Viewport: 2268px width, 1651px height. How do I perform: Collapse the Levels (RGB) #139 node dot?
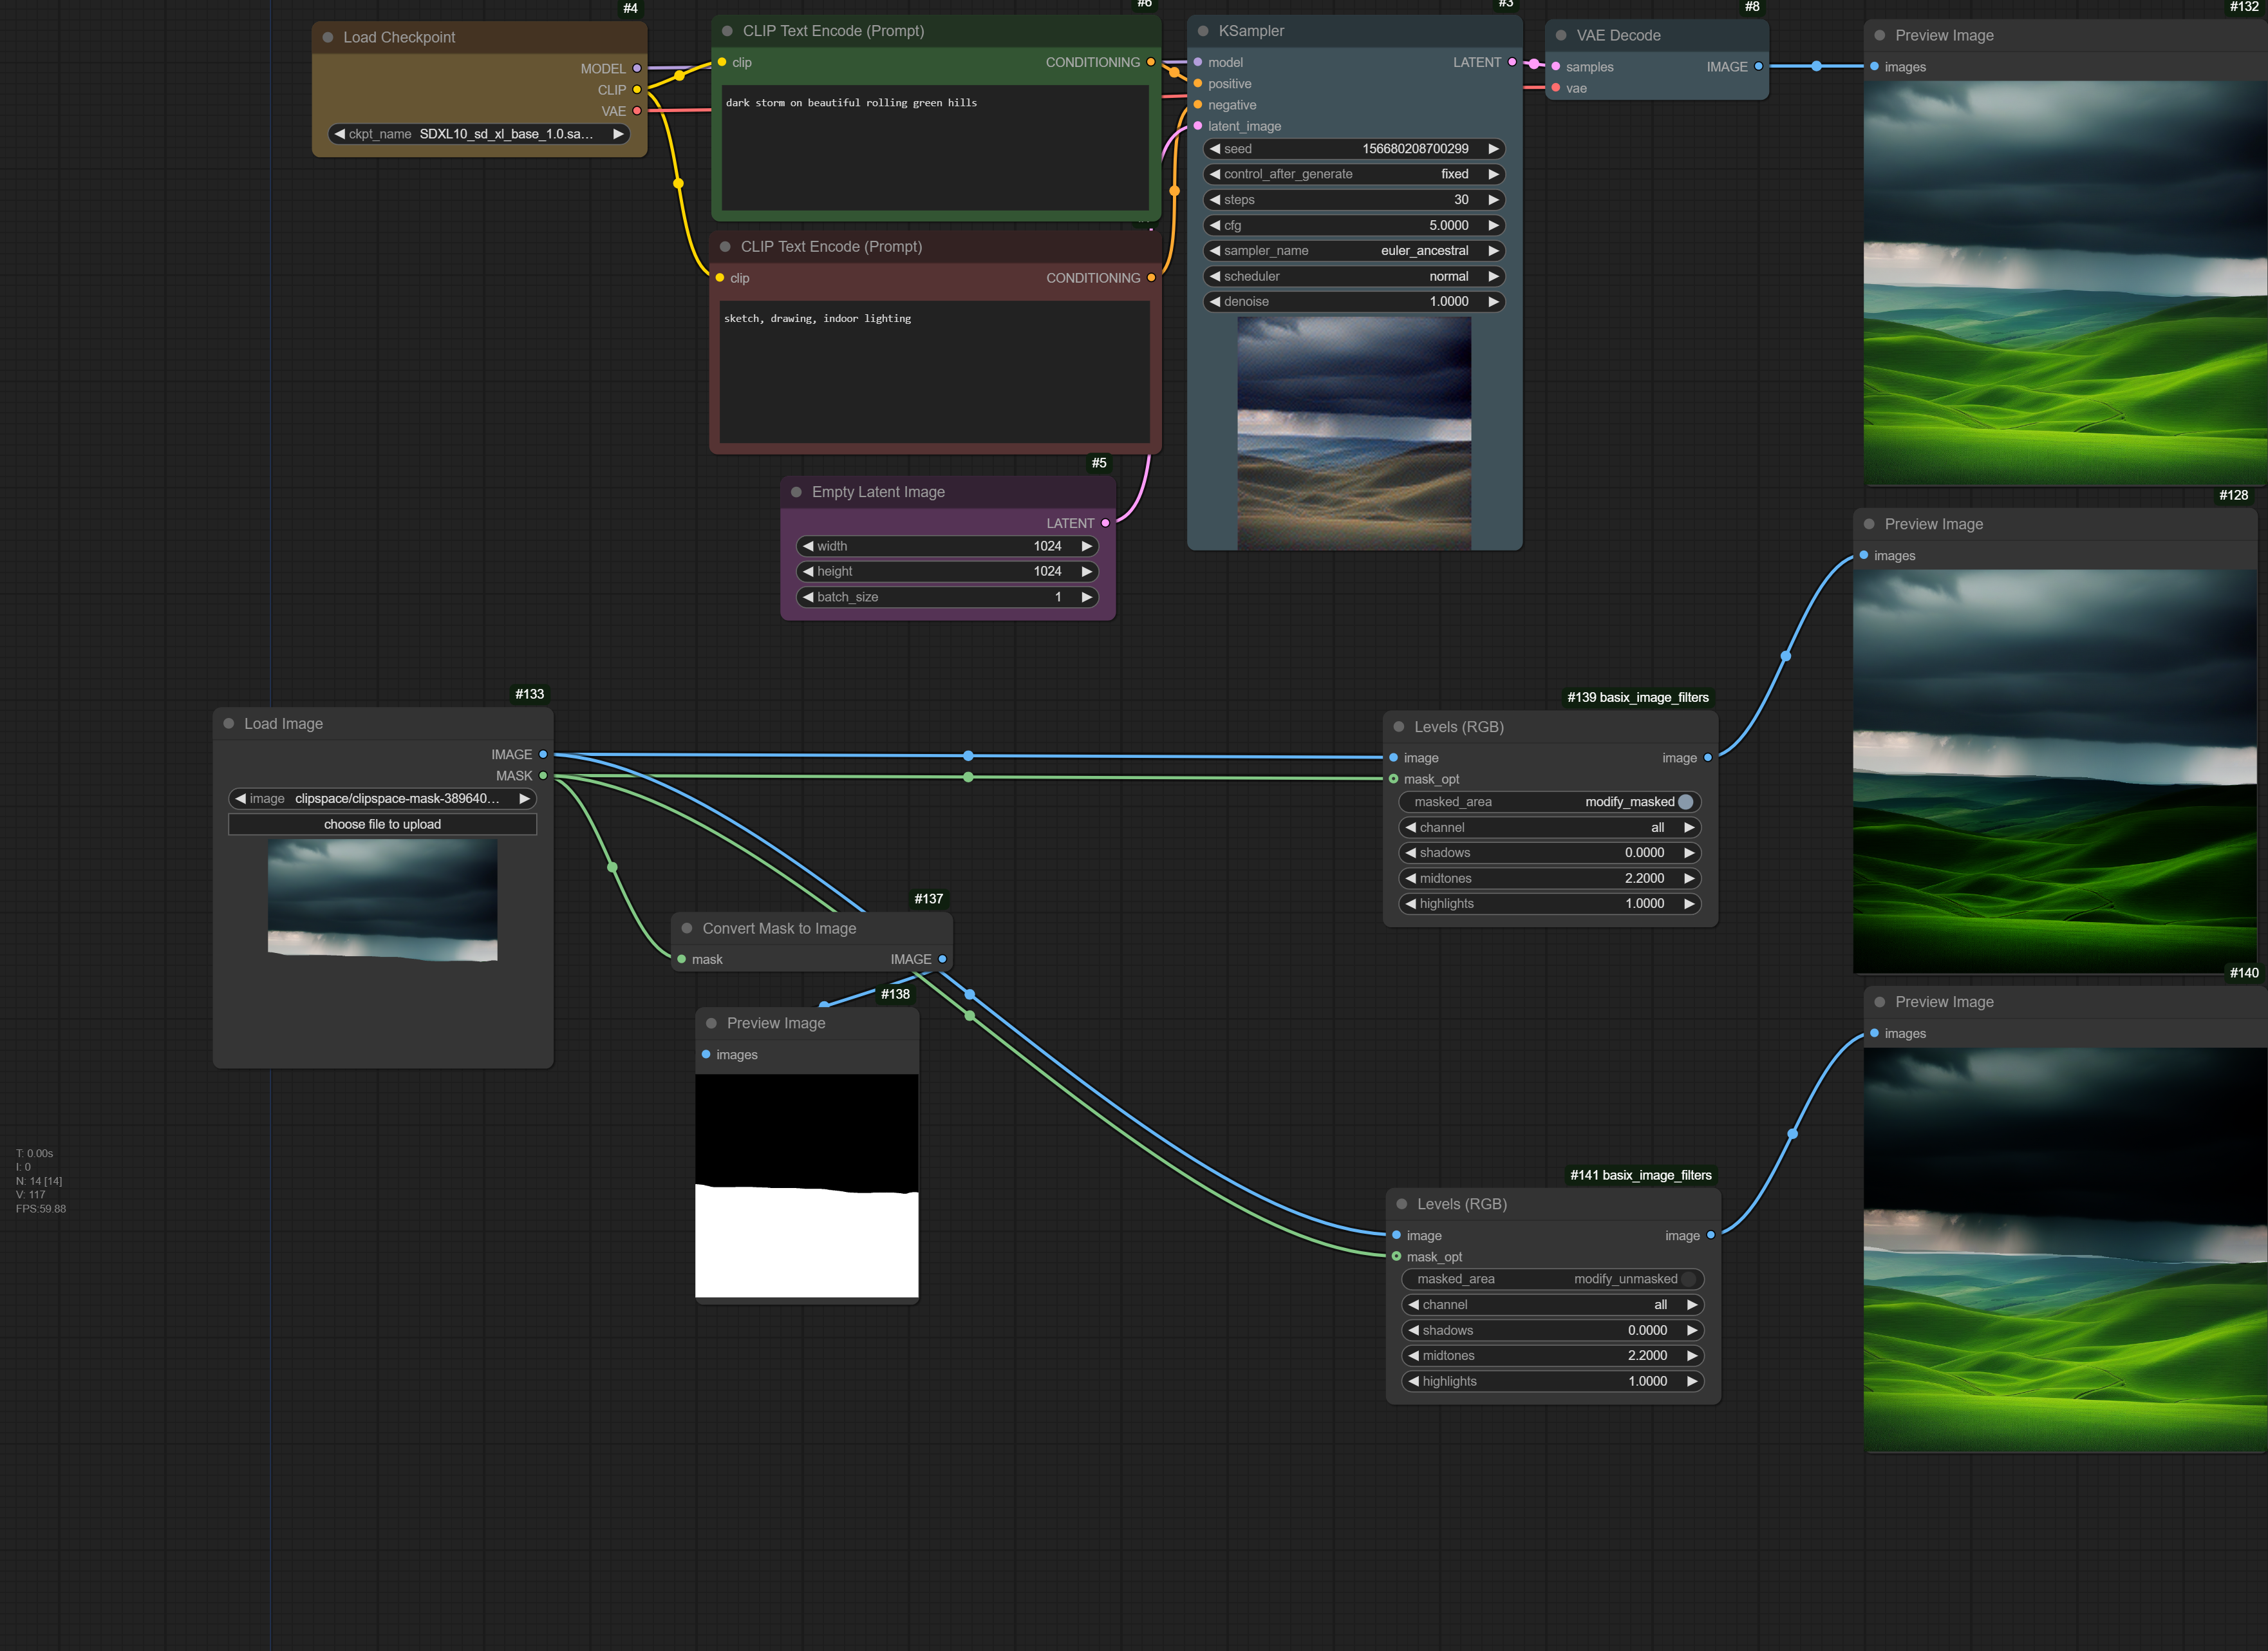pos(1399,727)
